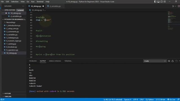Toggle bottom panel layout icon
The width and height of the screenshot is (180, 101).
click(158, 2)
